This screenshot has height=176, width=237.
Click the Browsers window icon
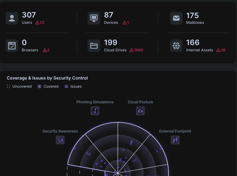click(12, 46)
